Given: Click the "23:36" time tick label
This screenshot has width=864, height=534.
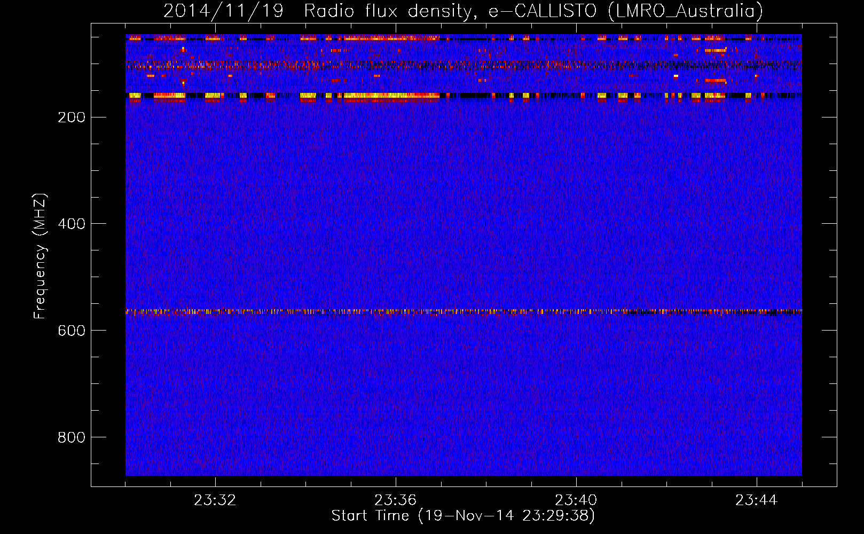Looking at the screenshot, I should click(x=396, y=500).
